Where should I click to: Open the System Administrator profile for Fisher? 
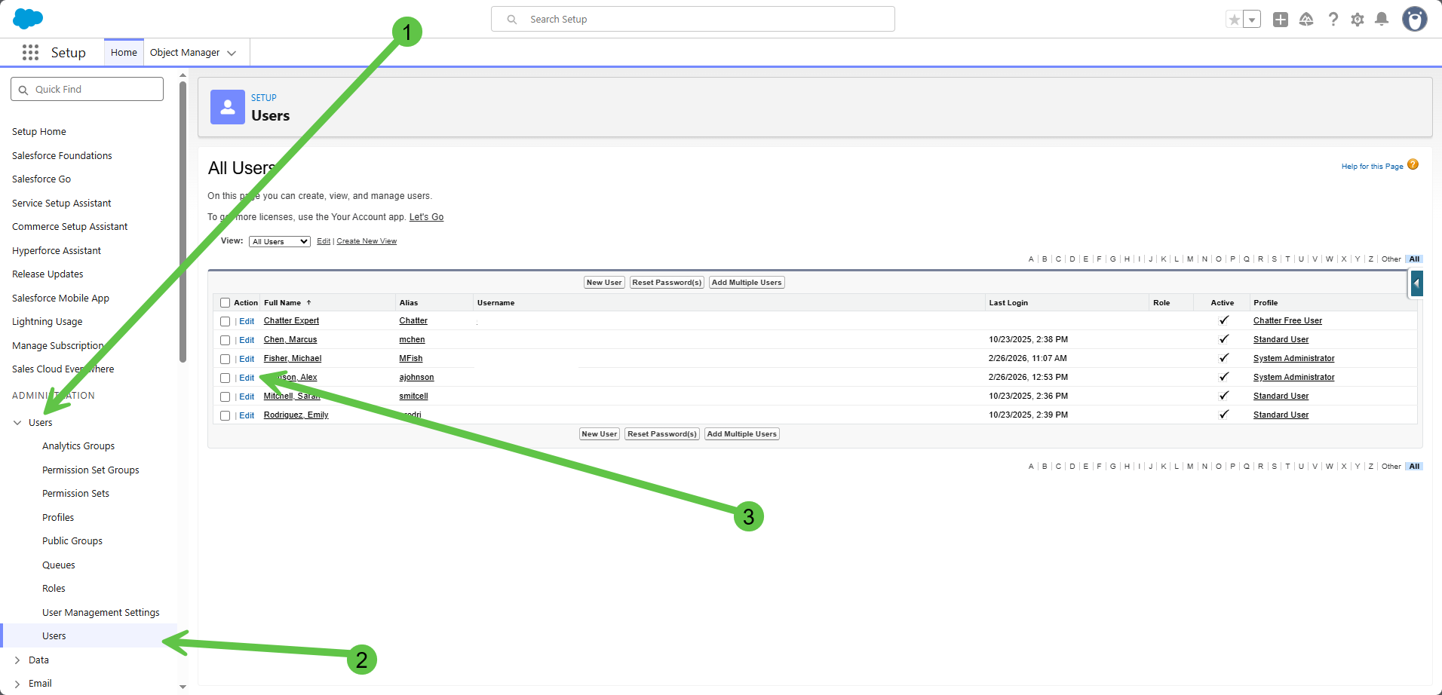coord(1293,359)
